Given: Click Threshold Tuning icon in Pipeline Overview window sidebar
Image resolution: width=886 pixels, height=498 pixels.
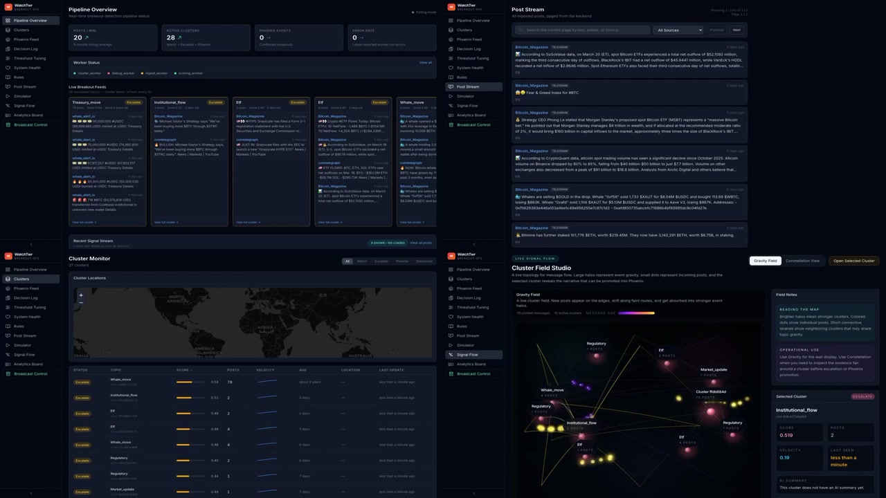Looking at the screenshot, I should point(8,58).
